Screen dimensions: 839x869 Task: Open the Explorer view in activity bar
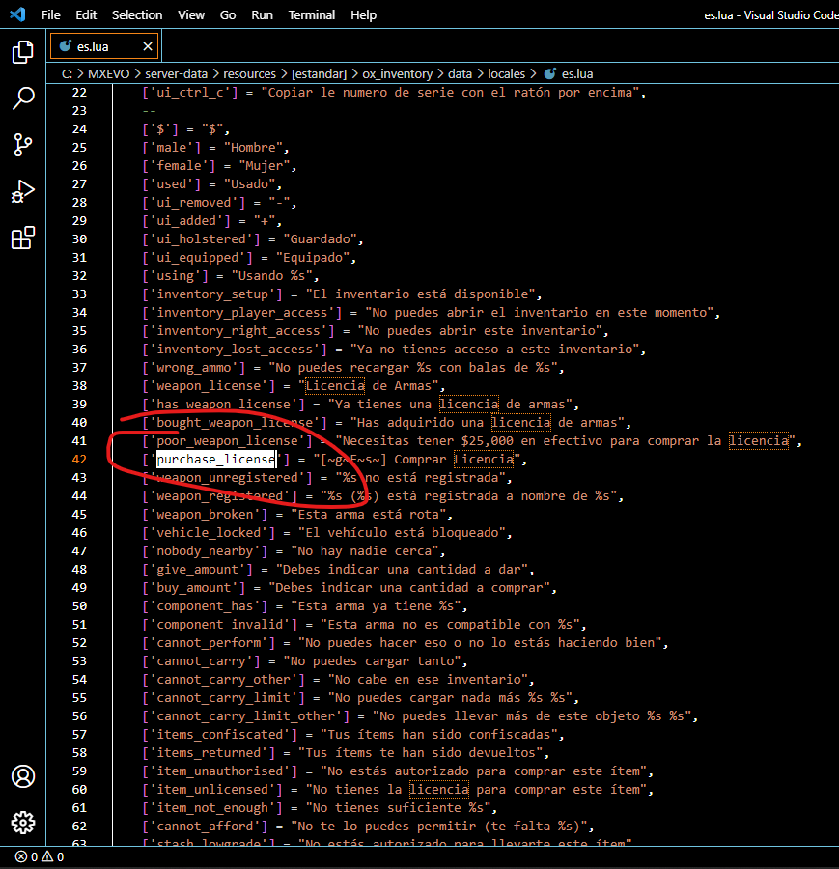(x=23, y=52)
